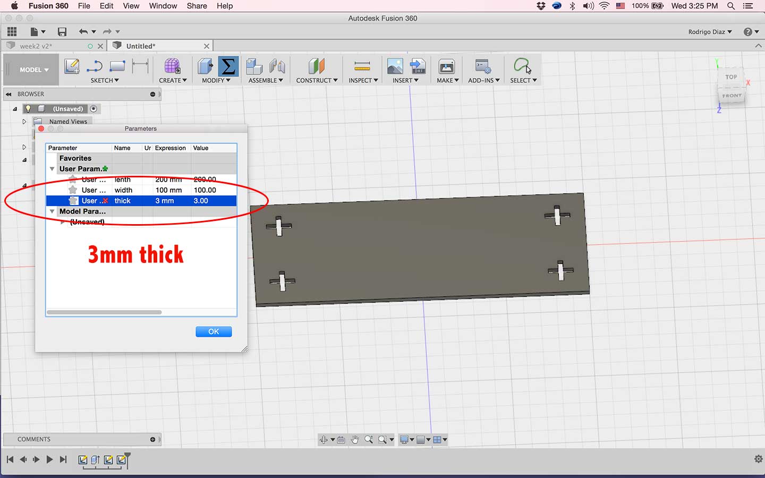Click the Redo arrow
Image resolution: width=765 pixels, height=478 pixels.
pyautogui.click(x=107, y=32)
